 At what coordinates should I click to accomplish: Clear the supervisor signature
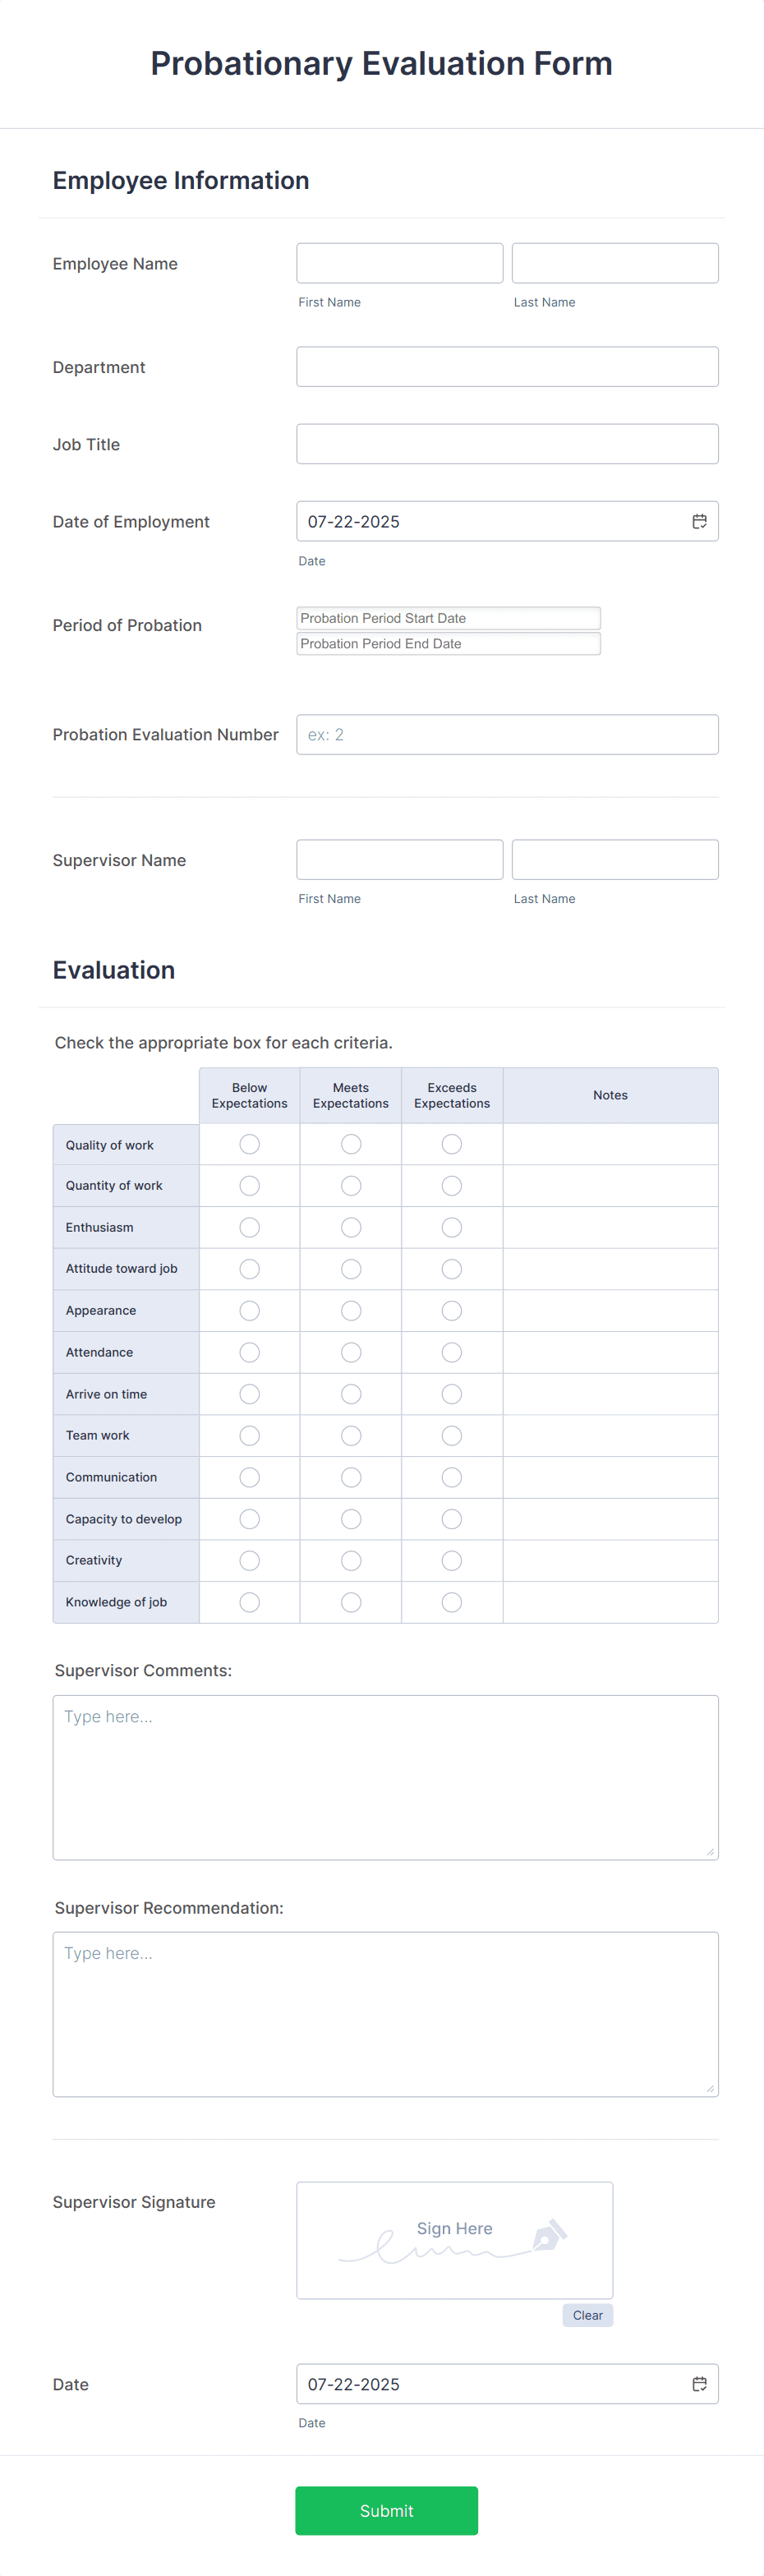587,2314
